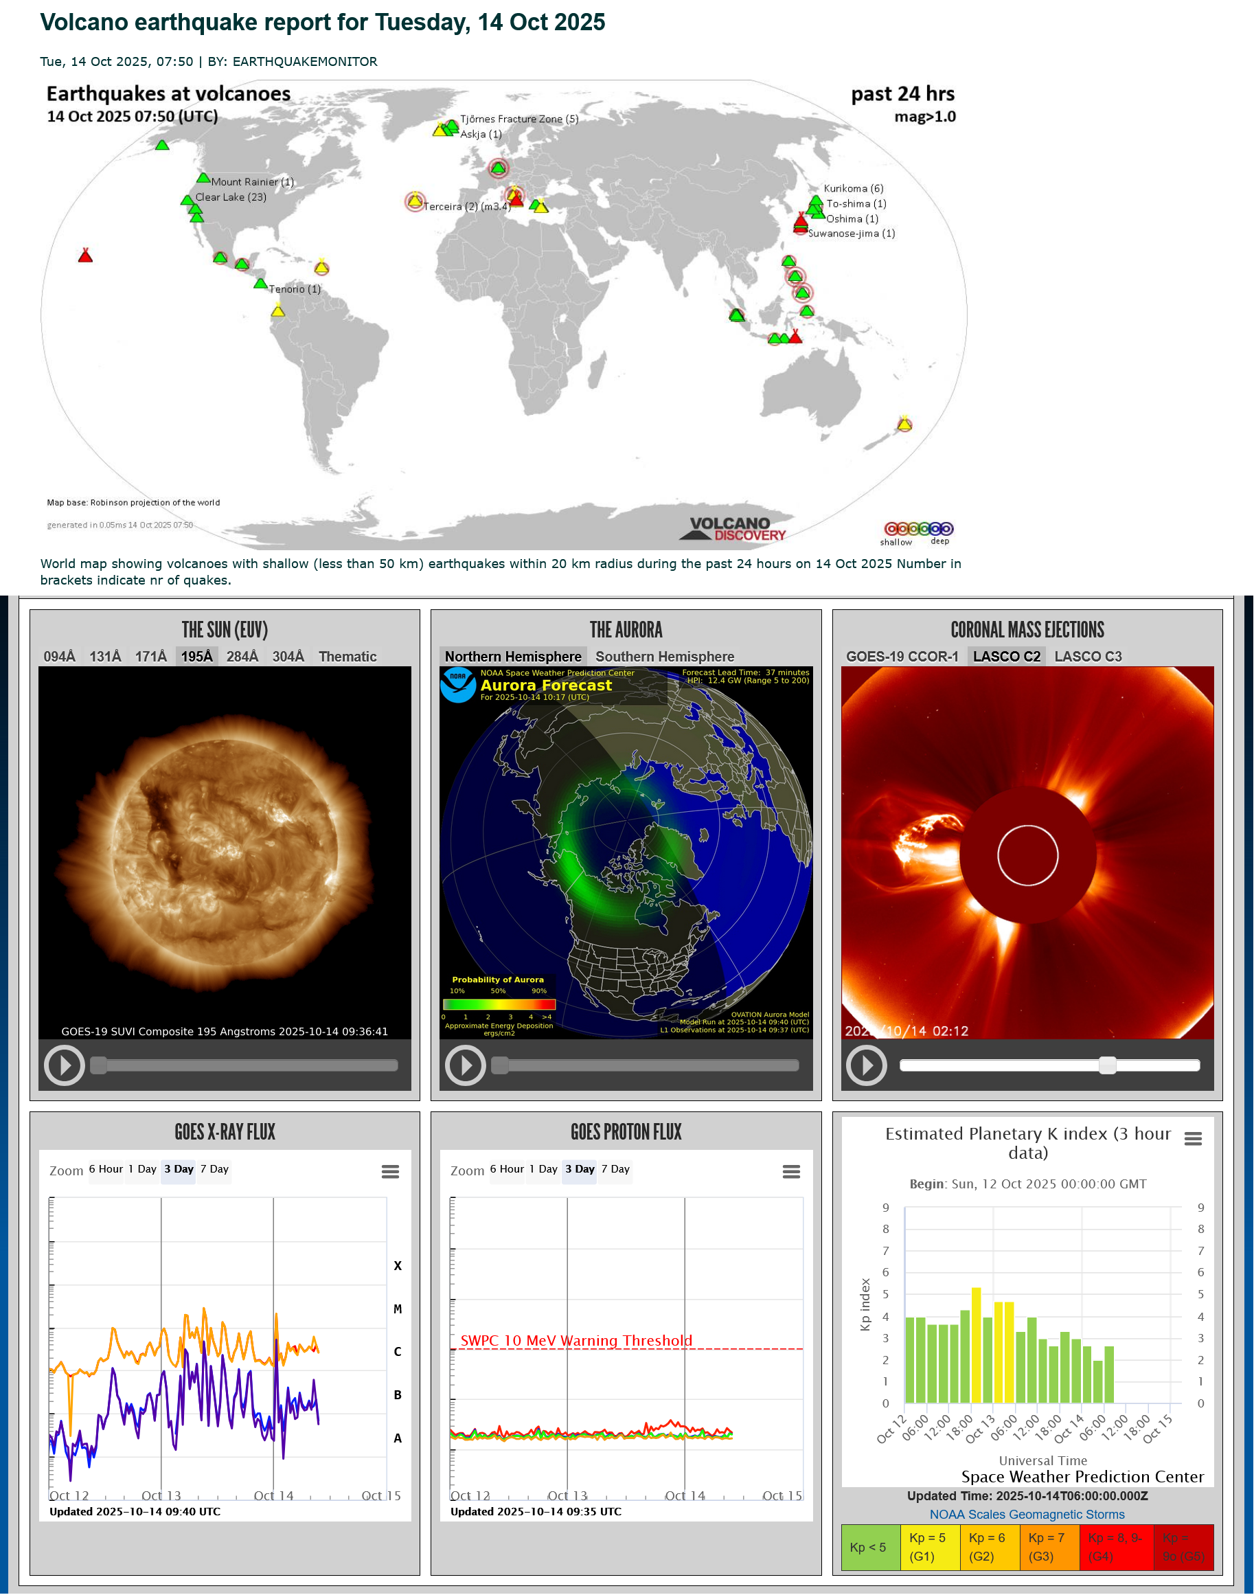Click the Clear Lake volcano marker
The height and width of the screenshot is (1595, 1254).
click(188, 200)
